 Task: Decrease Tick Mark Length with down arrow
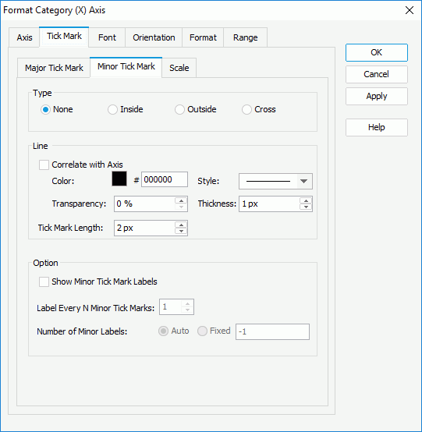(181, 231)
